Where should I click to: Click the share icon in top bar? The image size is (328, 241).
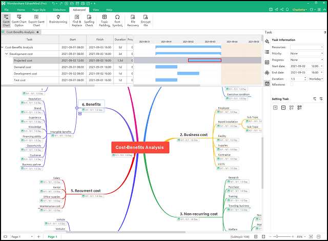[282, 9]
